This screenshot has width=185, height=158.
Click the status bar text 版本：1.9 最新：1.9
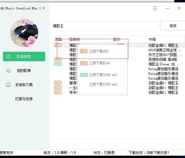60,152
